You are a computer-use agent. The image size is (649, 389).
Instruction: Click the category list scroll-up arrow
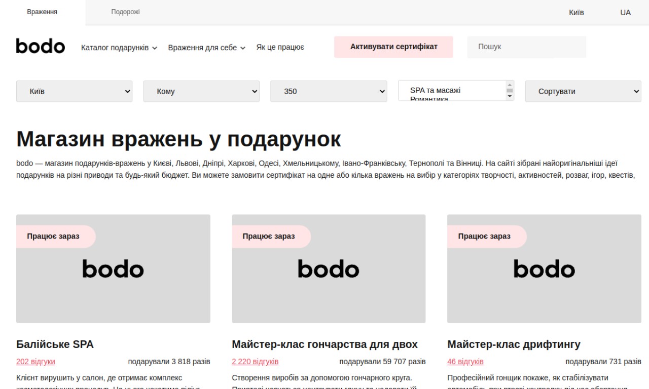[x=510, y=85]
